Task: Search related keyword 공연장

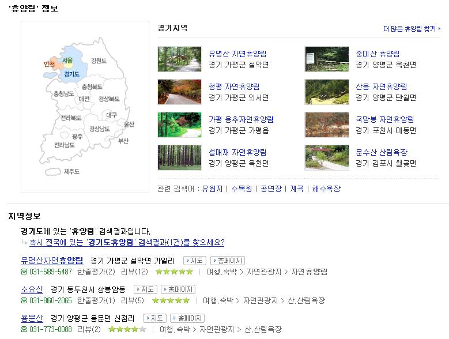Action: pos(271,189)
